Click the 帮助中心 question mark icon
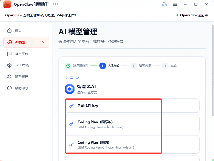 (x=9, y=88)
